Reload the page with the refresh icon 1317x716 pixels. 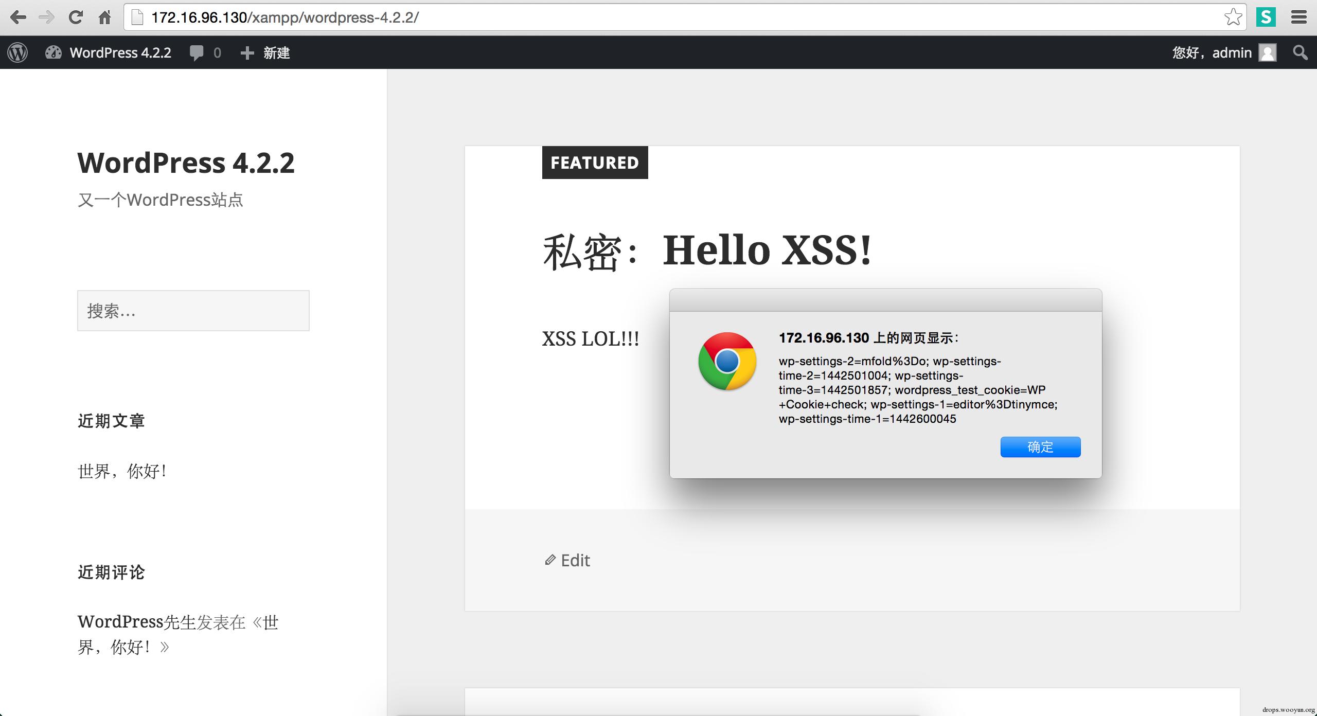point(76,17)
